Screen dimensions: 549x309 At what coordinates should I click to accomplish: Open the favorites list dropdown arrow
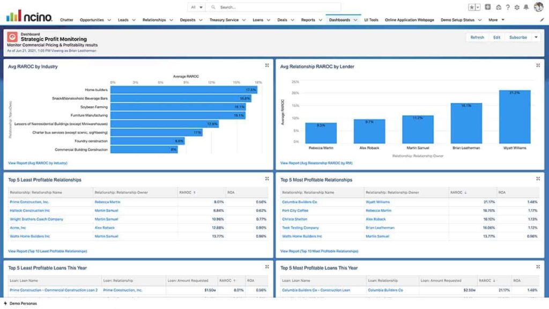478,8
